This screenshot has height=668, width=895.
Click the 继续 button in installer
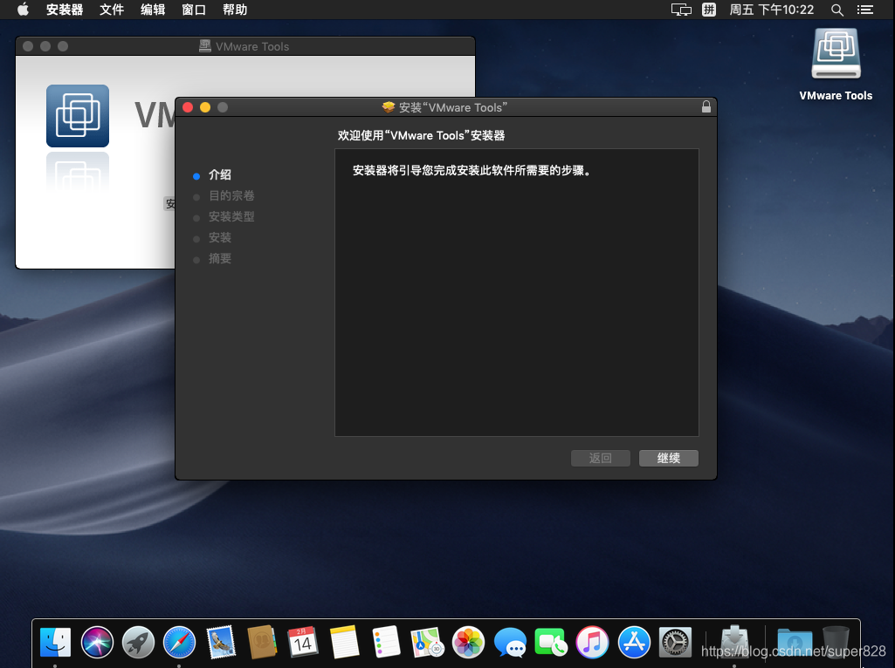[668, 458]
